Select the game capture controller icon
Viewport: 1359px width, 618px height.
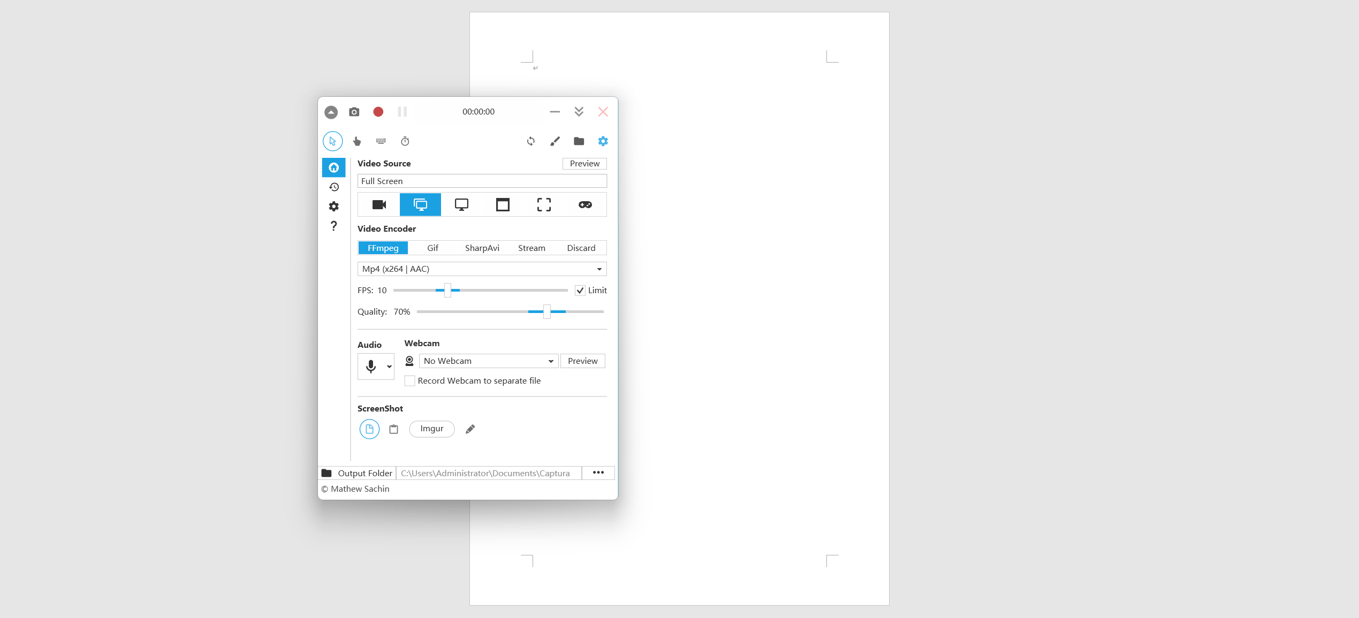[x=585, y=205]
